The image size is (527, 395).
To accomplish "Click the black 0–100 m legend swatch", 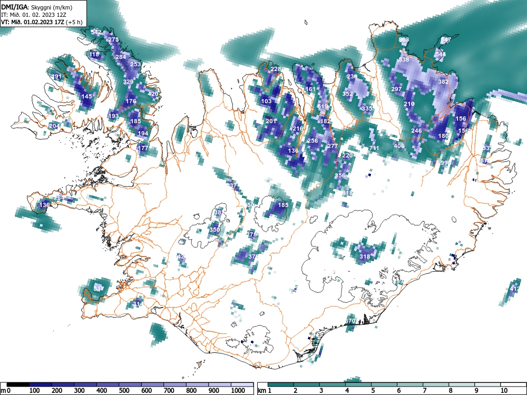I will 18,384.
